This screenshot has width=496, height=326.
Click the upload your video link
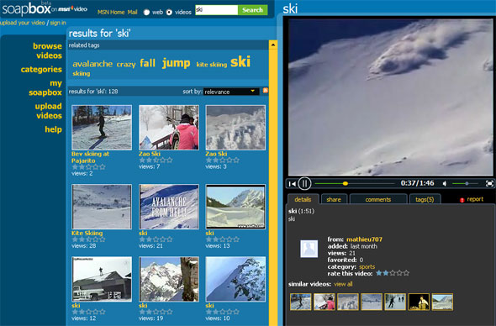[23, 23]
